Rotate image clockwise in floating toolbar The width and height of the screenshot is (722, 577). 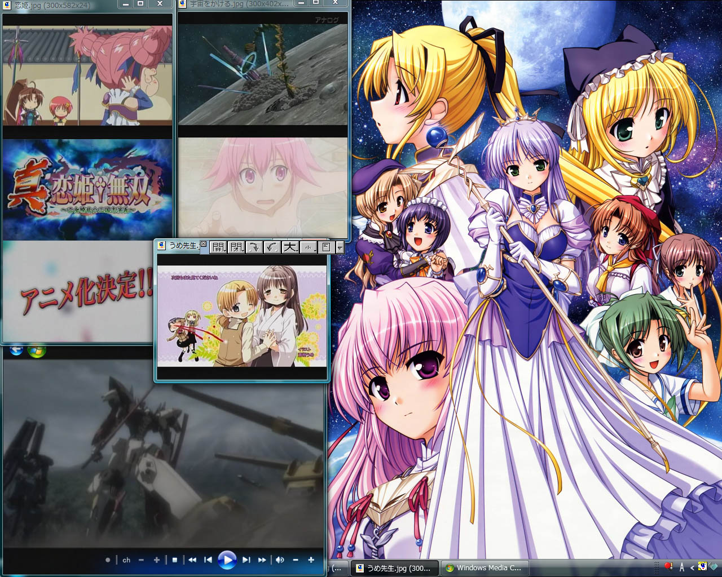[254, 247]
